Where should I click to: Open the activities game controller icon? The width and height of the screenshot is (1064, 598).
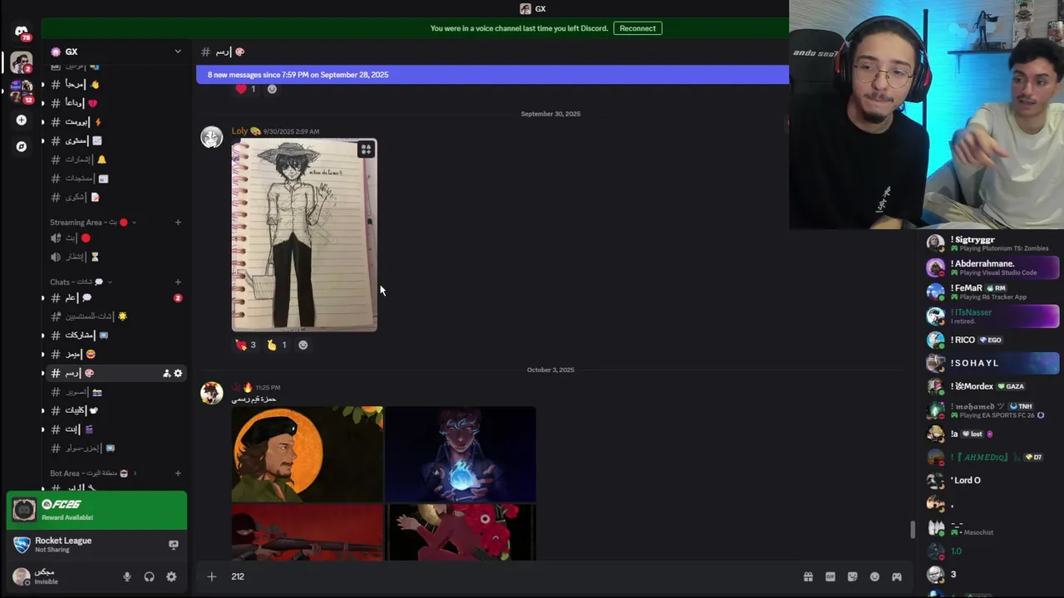[897, 576]
